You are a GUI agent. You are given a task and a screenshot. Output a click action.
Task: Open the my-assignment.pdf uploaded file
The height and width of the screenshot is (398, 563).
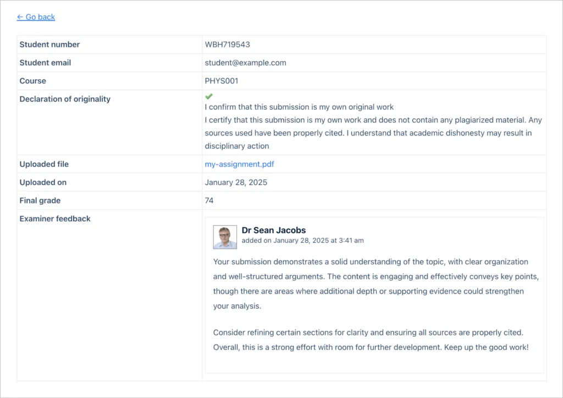239,164
